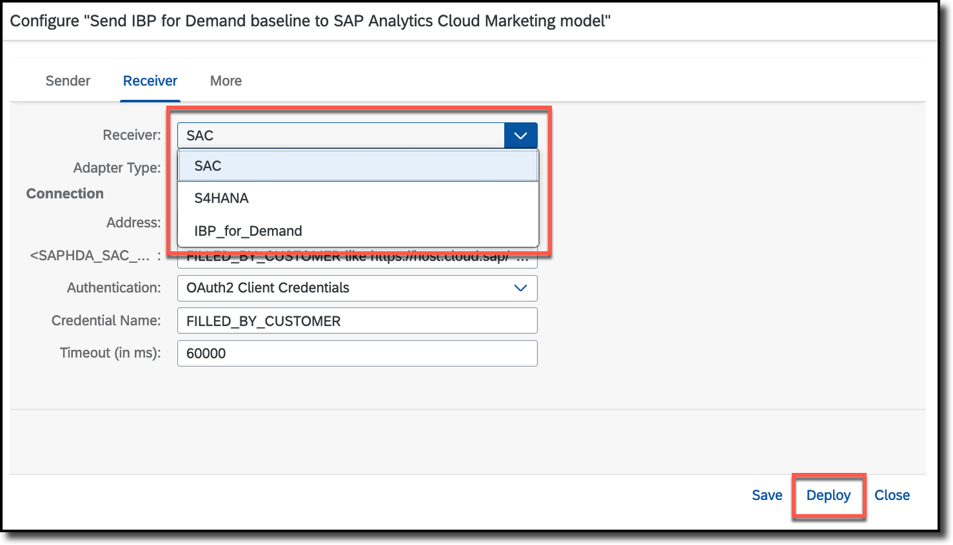Select the Receiver tab

click(150, 81)
